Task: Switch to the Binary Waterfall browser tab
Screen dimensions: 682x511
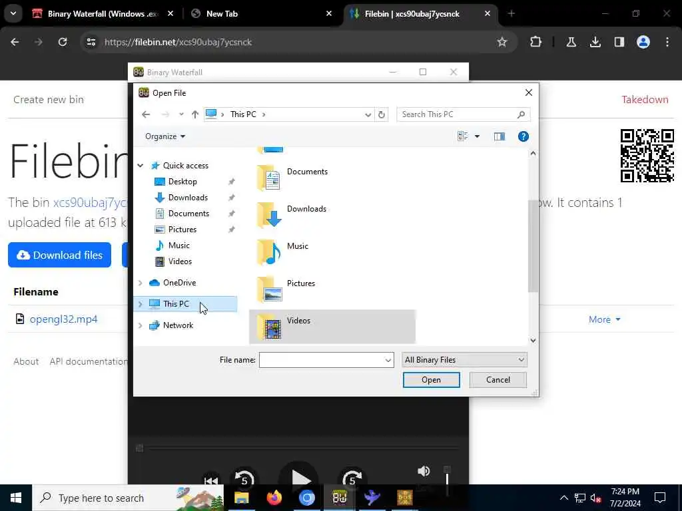Action: pos(103,14)
